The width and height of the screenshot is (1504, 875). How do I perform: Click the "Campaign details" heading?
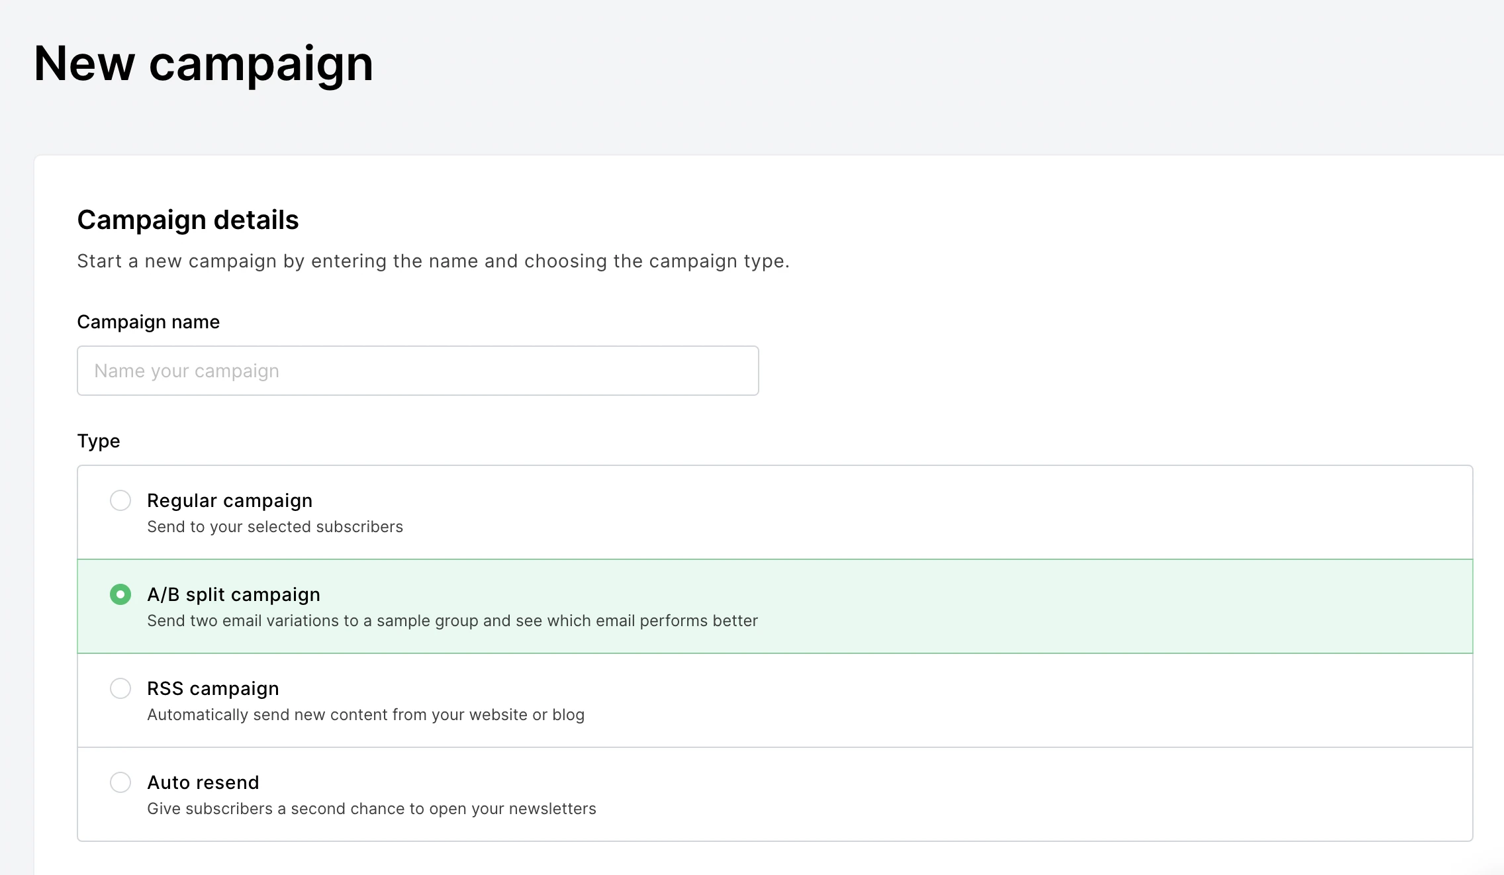pyautogui.click(x=188, y=220)
